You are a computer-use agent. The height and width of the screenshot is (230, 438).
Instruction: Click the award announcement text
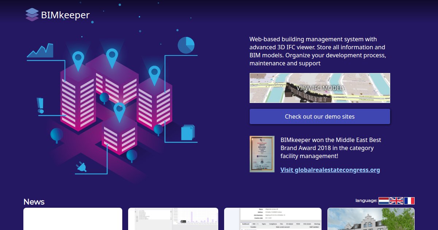click(331, 148)
